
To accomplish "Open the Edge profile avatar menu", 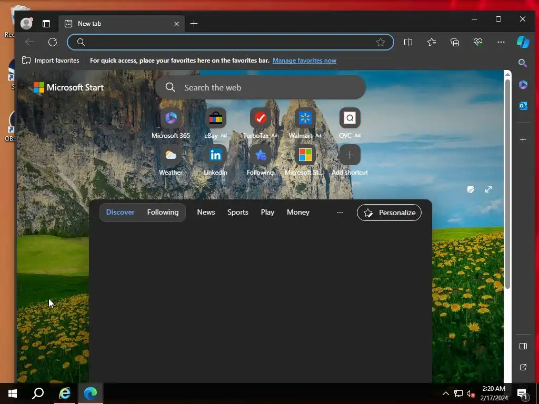I will [x=26, y=23].
